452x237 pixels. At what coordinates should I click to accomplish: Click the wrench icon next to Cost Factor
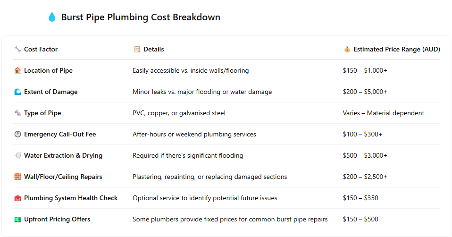coord(17,49)
